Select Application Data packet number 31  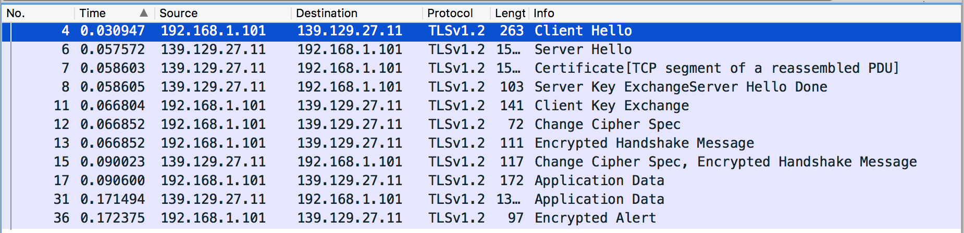tap(599, 199)
